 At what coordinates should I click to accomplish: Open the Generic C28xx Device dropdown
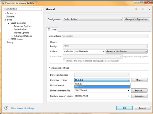click(x=127, y=51)
